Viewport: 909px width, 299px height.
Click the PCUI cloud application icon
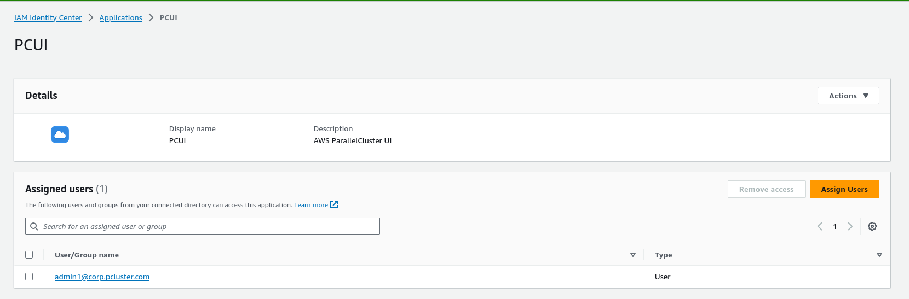pos(60,134)
